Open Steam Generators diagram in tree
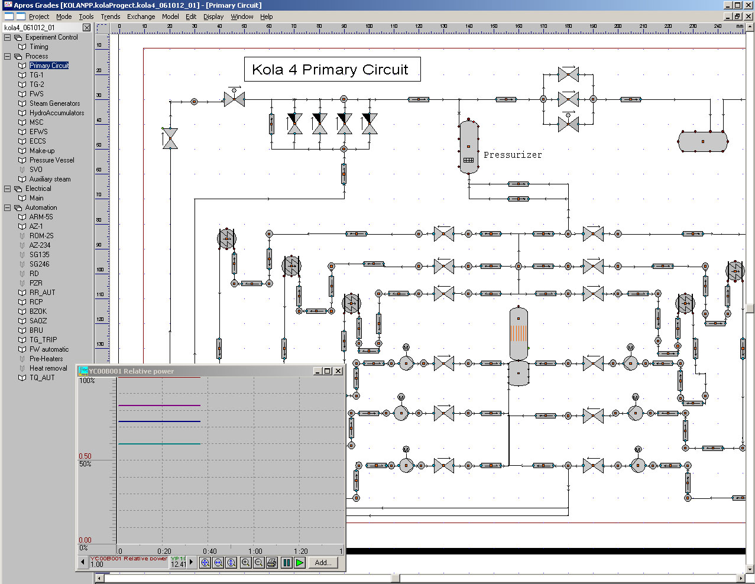 [54, 103]
